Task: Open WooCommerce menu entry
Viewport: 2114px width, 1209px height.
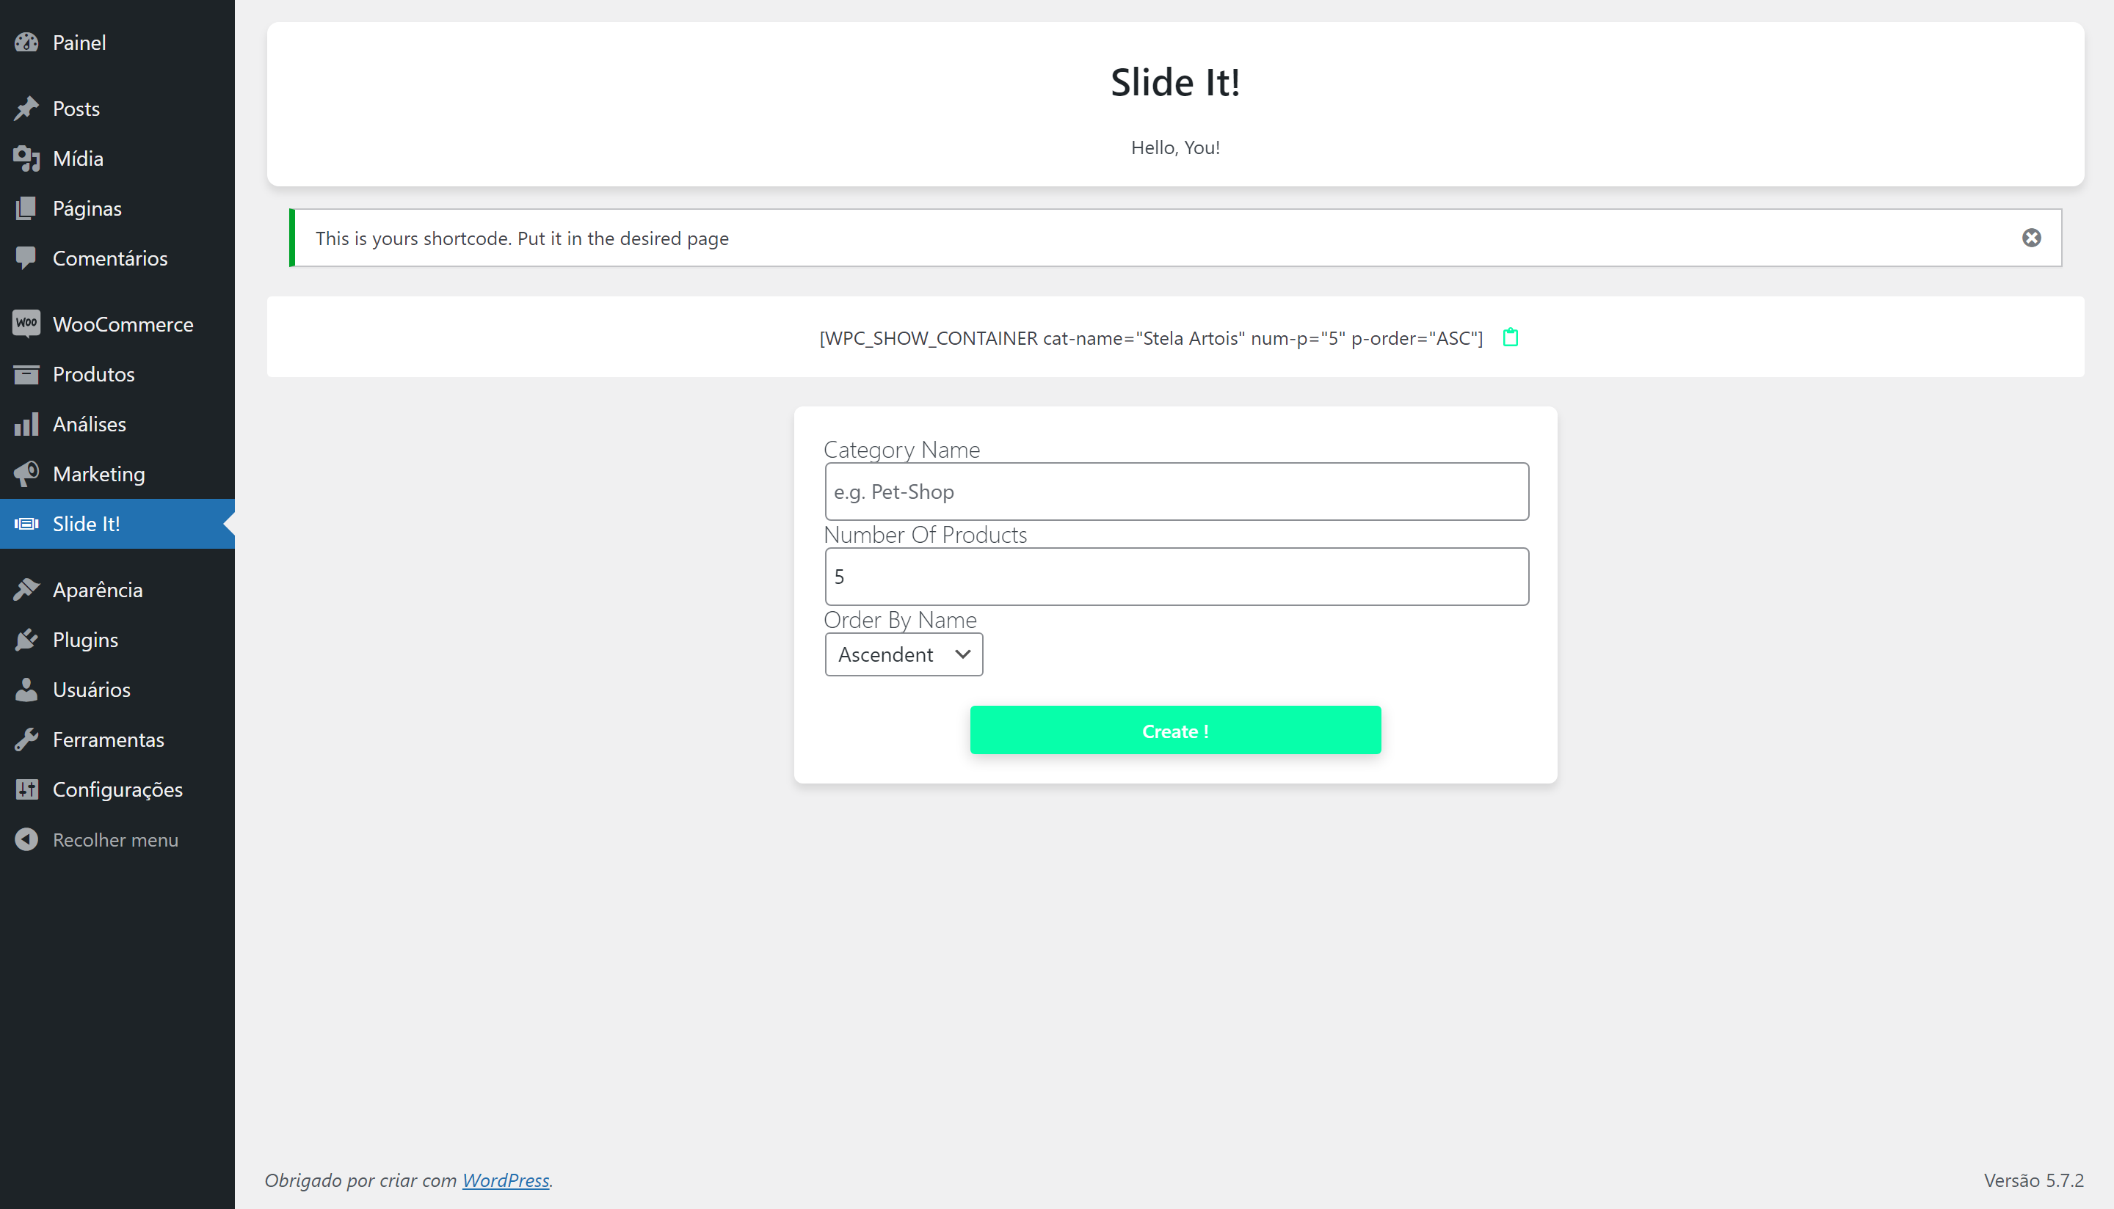Action: pyautogui.click(x=123, y=324)
